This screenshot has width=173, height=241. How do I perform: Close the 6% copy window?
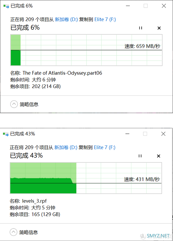[x=164, y=6]
